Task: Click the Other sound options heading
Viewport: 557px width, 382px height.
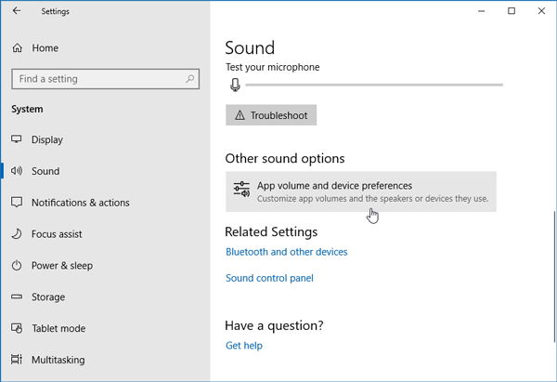Action: 285,158
